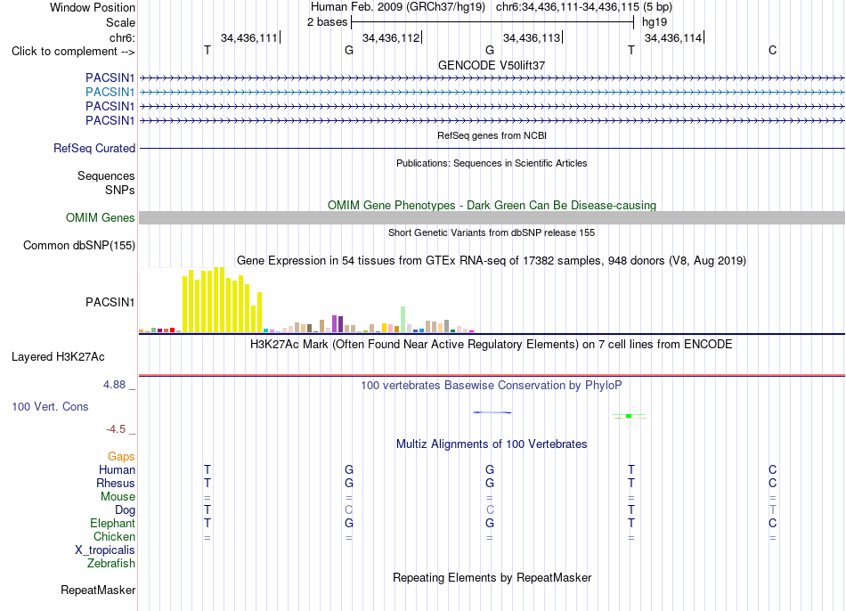Screen dimensions: 846x611
Task: Click the C base in the Rhesus row
Action: tap(773, 483)
